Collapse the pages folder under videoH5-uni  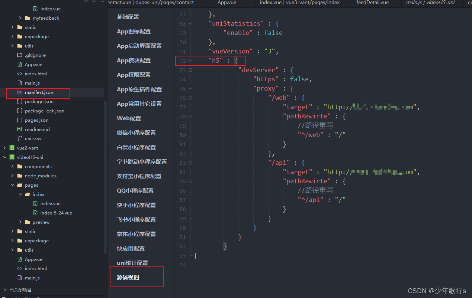pos(12,185)
